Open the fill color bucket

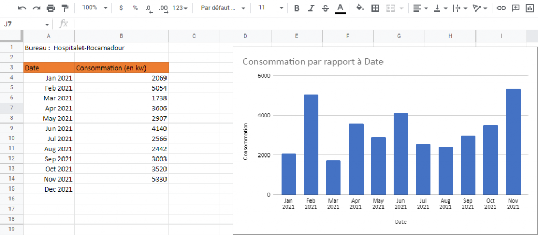coord(360,8)
